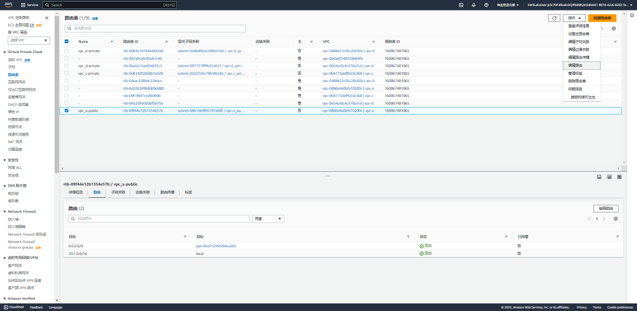Set split panel to medium-height layout icon
The height and width of the screenshot is (311, 637).
coord(609,177)
